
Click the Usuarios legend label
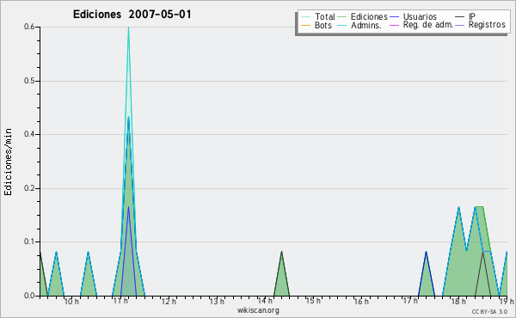point(420,16)
